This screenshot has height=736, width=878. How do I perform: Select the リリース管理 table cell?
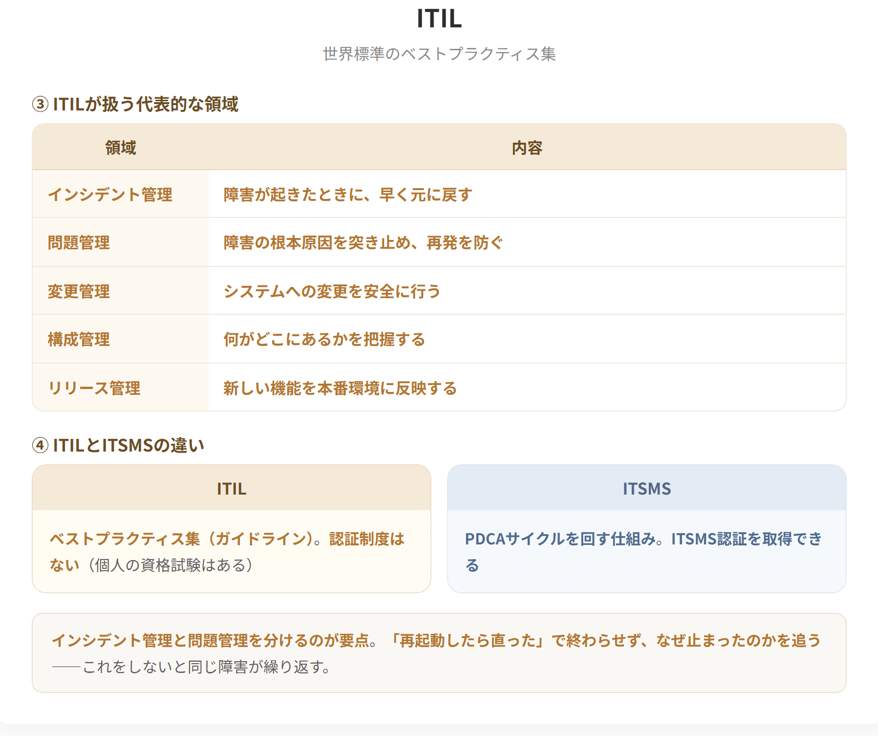coord(121,388)
